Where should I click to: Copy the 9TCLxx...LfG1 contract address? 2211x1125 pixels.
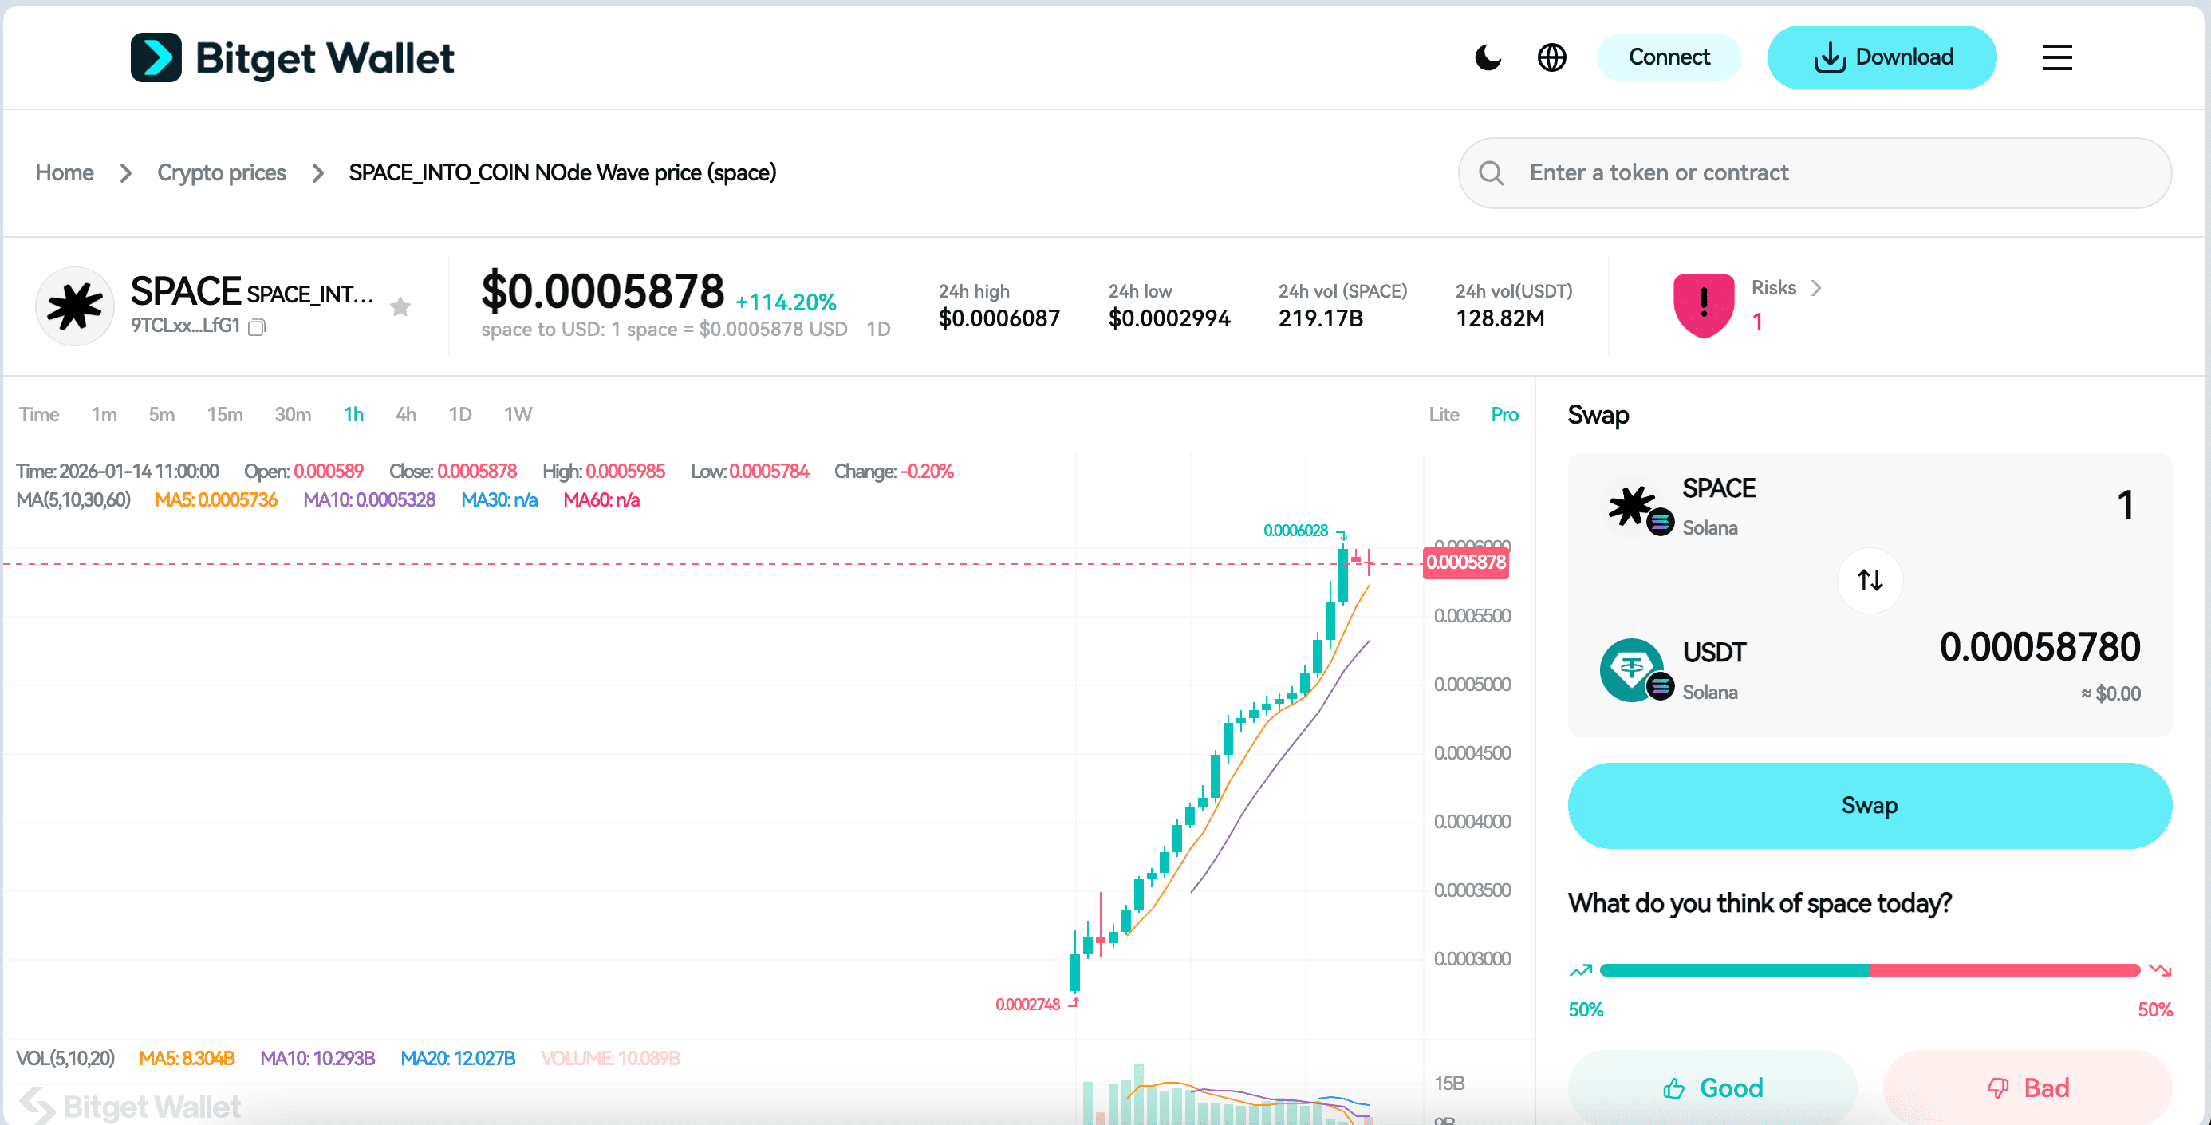click(257, 327)
